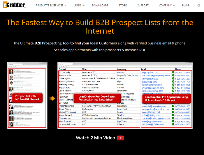Expand the Leads dropdown arrow

pyautogui.click(x=84, y=6)
